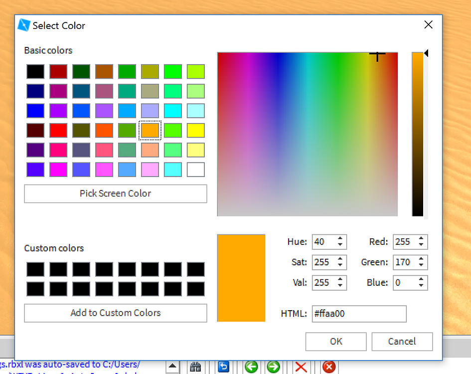The image size is (471, 374).
Task: Click the green forward navigation arrow icon
Action: tap(273, 366)
